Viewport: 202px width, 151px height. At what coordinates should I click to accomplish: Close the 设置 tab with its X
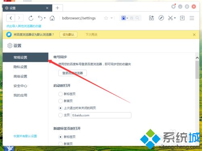[x=47, y=8]
